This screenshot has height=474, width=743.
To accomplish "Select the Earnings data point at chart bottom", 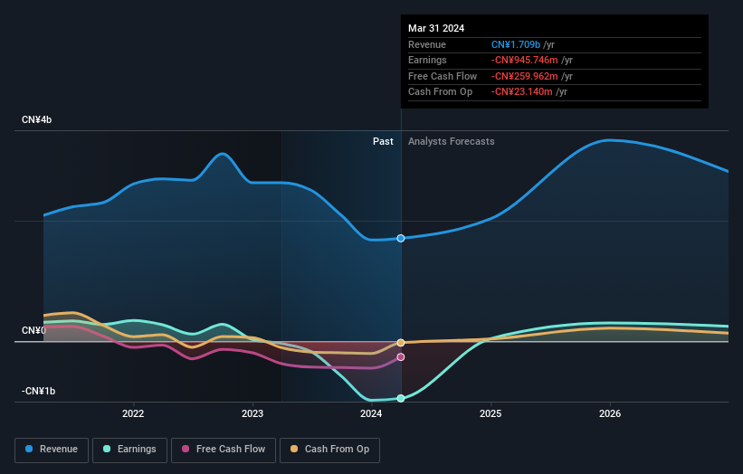I will click(401, 398).
